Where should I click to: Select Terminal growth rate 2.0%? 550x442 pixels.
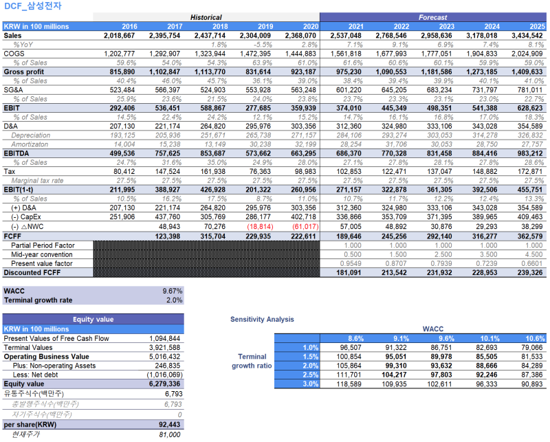point(175,300)
